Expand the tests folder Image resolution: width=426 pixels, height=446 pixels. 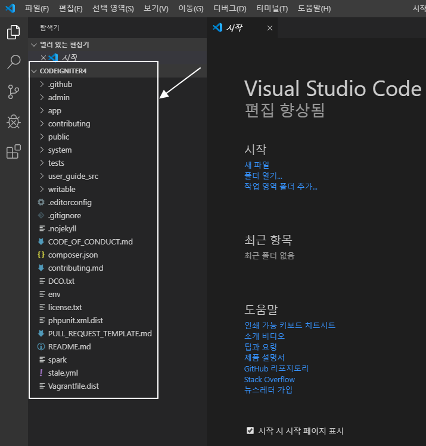42,163
